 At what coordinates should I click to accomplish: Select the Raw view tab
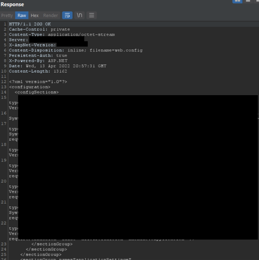22,15
